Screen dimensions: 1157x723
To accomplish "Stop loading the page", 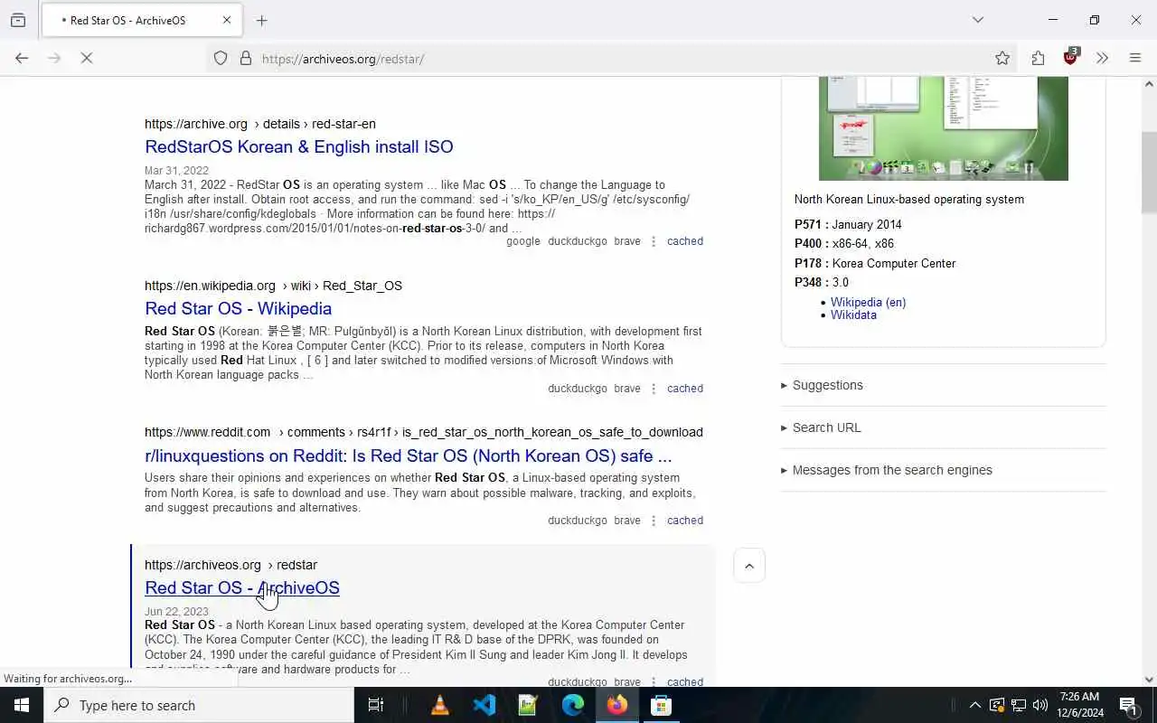I will click(87, 58).
